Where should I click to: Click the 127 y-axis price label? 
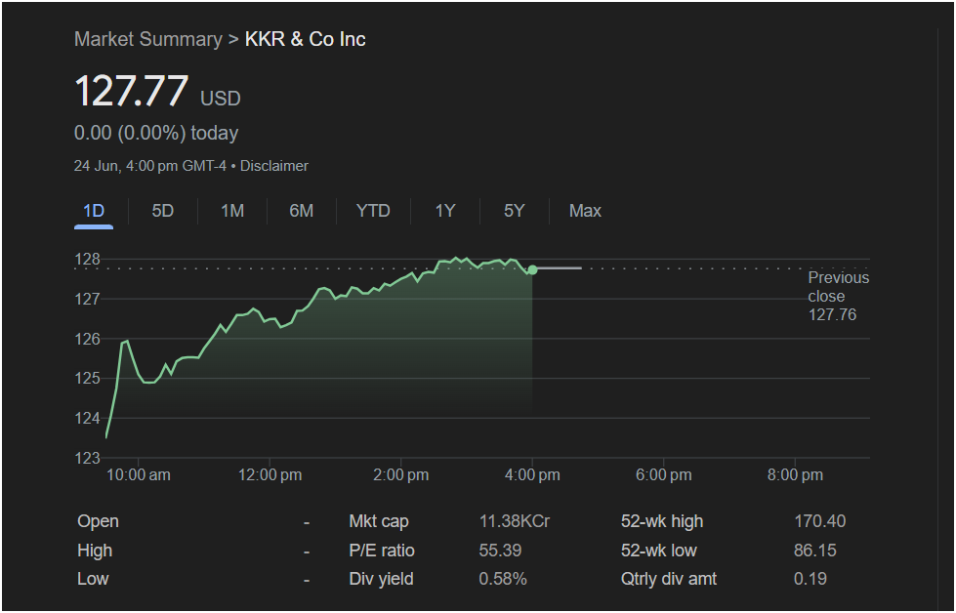(x=87, y=300)
